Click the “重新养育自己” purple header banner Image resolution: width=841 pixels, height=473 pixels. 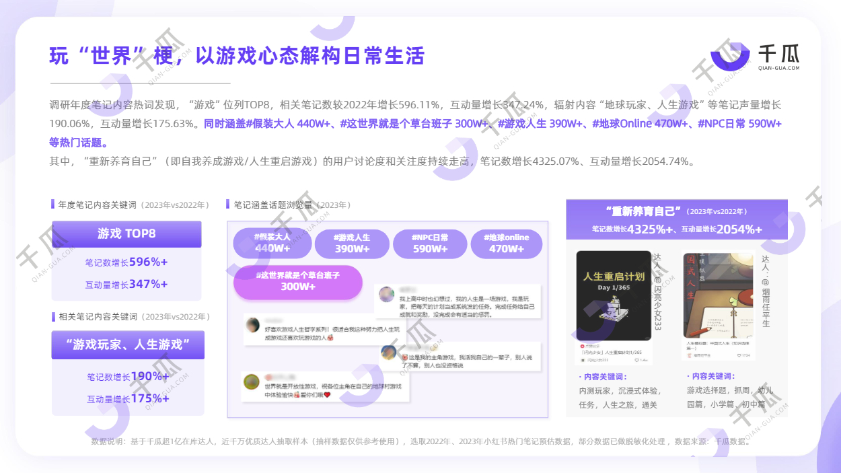(x=676, y=219)
